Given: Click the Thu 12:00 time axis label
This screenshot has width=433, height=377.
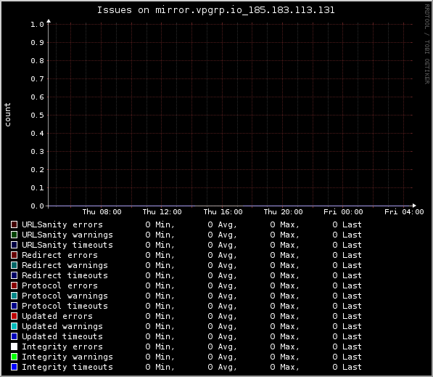Looking at the screenshot, I should pos(162,212).
